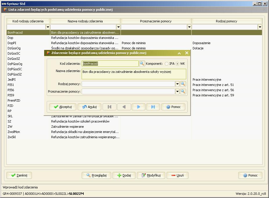Click the Kod rodzaju zdarzenia filter field
The width and height of the screenshot is (269, 198).
(26, 27)
